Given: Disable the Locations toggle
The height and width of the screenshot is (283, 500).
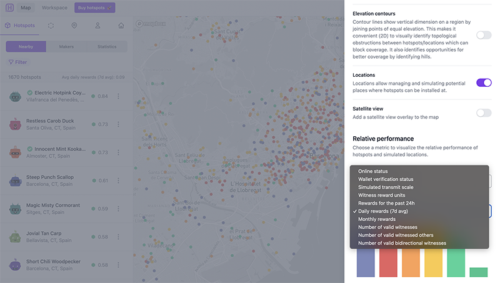Looking at the screenshot, I should (484, 82).
